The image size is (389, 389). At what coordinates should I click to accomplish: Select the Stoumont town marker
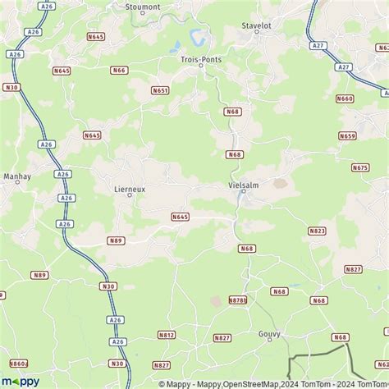point(143,13)
